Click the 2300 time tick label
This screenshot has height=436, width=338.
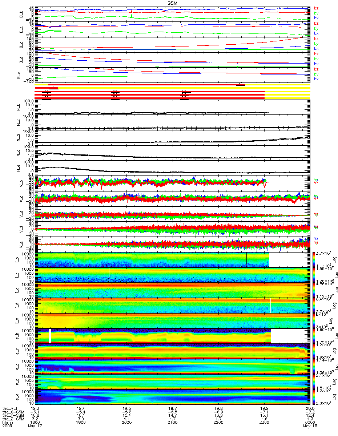[x=264, y=422]
